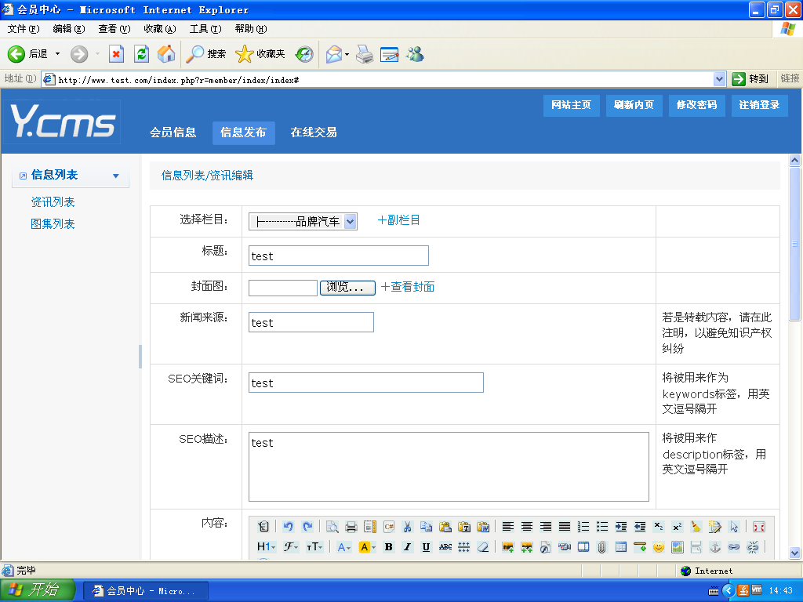
Task: Open the 帮助(H) menu
Action: 251,29
